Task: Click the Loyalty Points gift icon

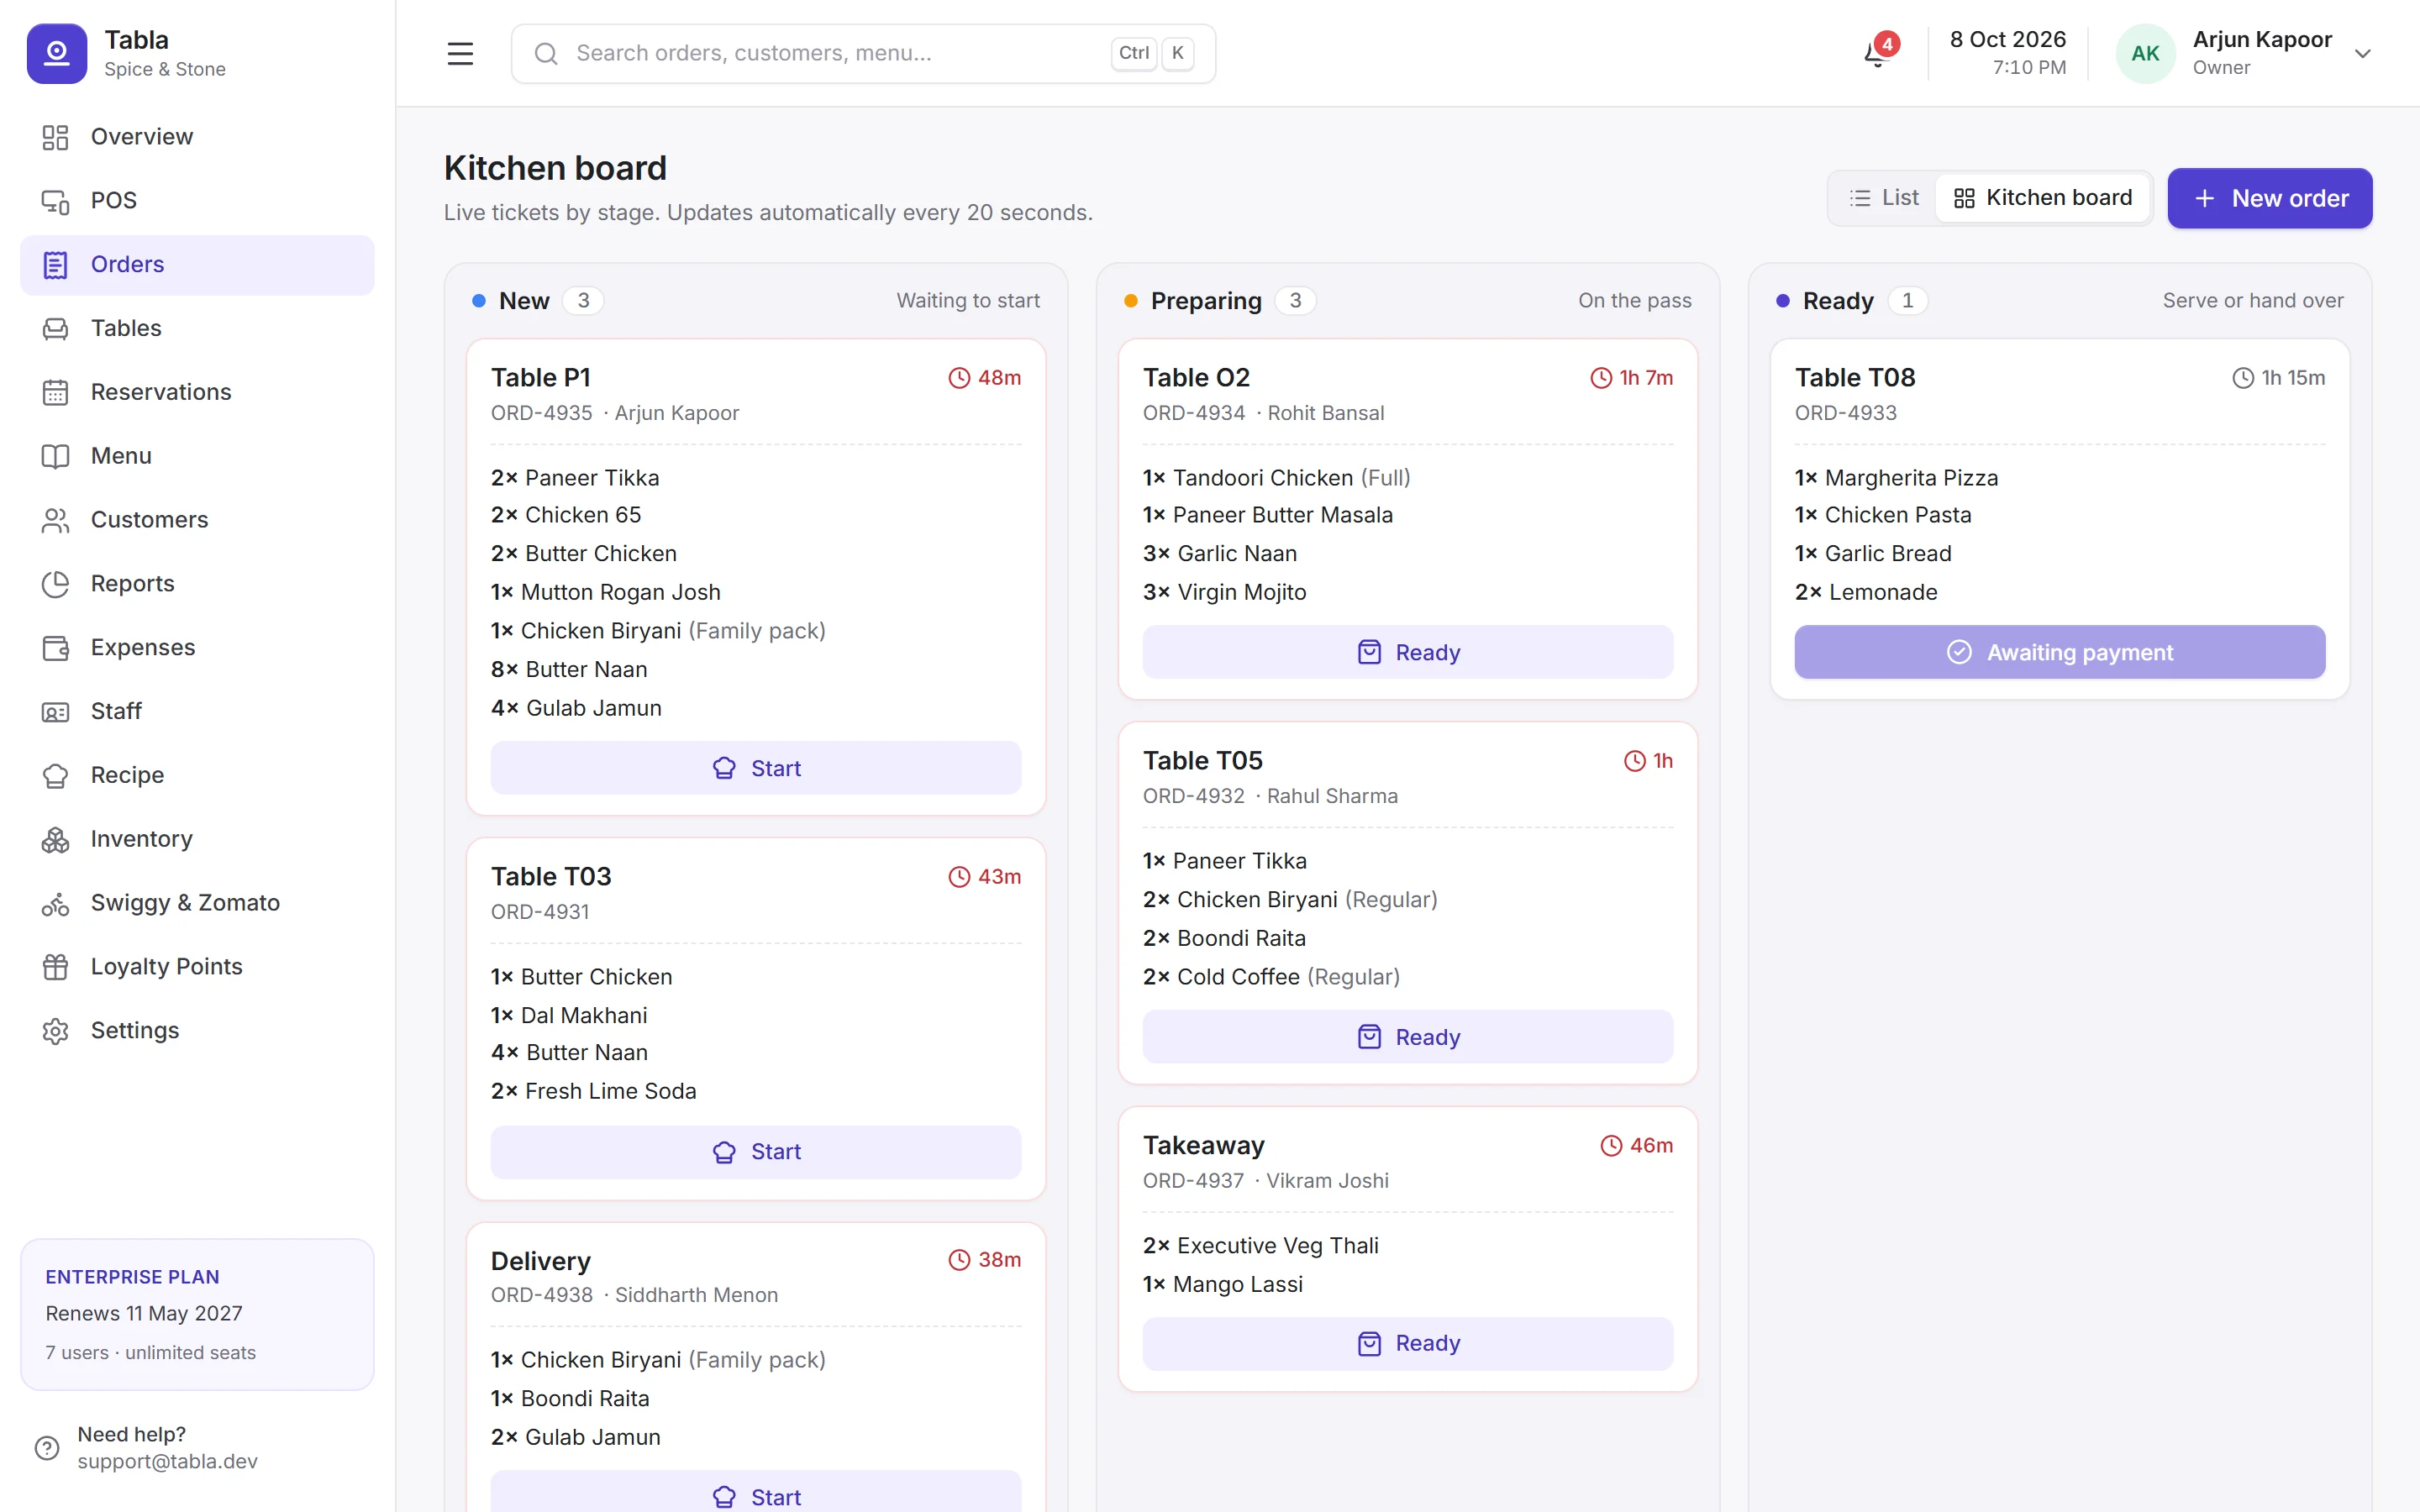Action: [x=55, y=967]
